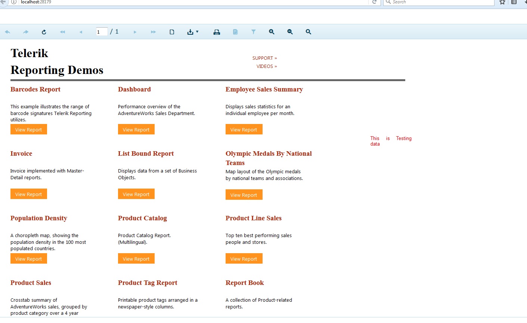Toggle full page zoom mode
The width and height of the screenshot is (527, 323).
[309, 32]
